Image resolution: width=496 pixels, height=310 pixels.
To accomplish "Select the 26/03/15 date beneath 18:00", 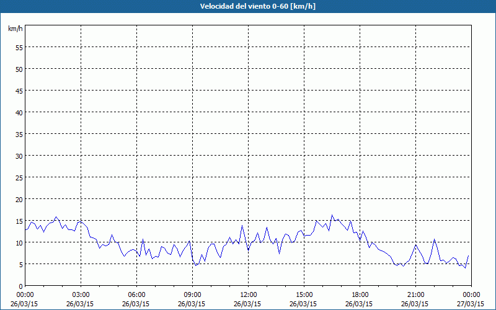I will pyautogui.click(x=359, y=304).
